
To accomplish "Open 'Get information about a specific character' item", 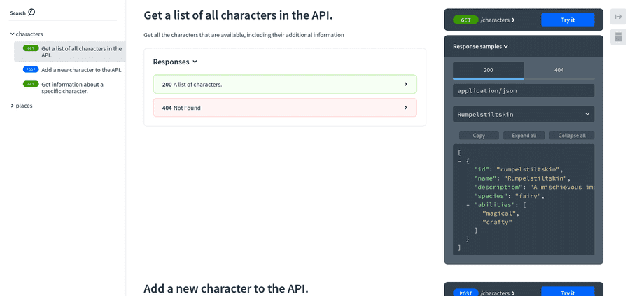I will pos(70,87).
